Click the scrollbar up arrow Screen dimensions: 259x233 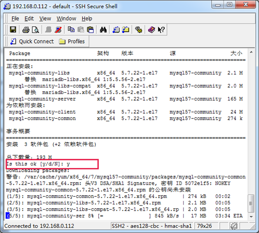click(251, 52)
